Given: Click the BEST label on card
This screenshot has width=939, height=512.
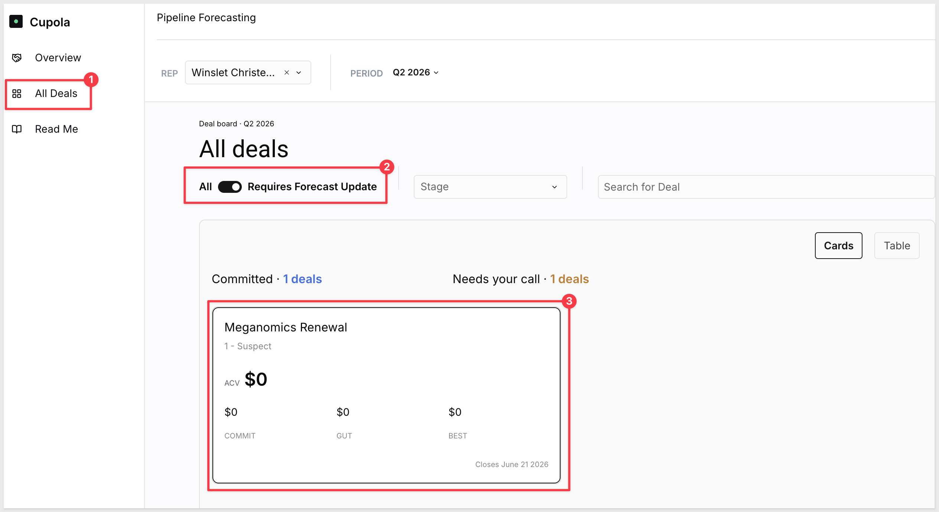Looking at the screenshot, I should [x=458, y=436].
